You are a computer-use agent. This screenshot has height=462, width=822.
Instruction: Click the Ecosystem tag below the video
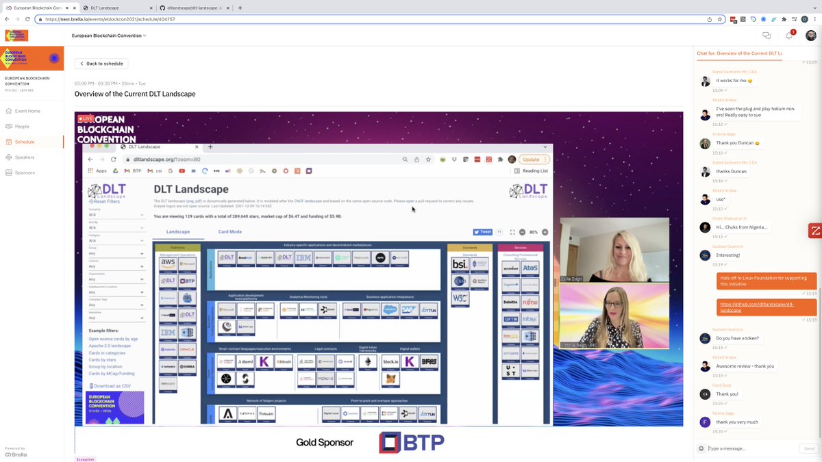click(86, 459)
